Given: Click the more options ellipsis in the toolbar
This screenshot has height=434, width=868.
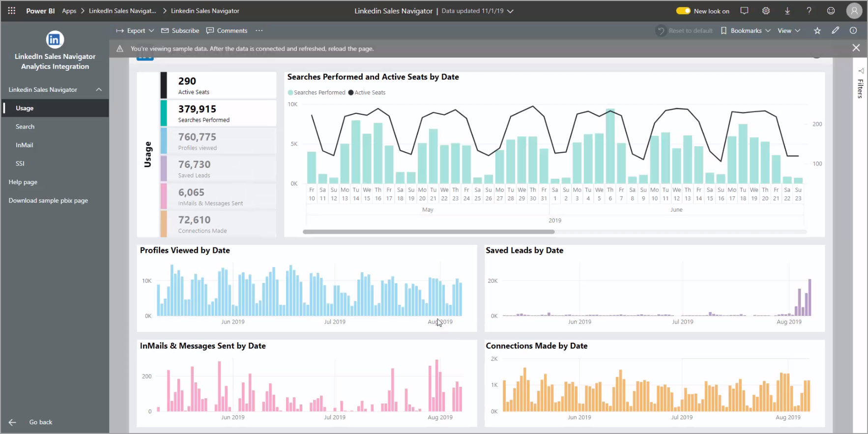Looking at the screenshot, I should [259, 30].
